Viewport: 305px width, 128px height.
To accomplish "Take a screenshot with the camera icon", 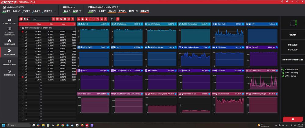I will click(287, 1).
